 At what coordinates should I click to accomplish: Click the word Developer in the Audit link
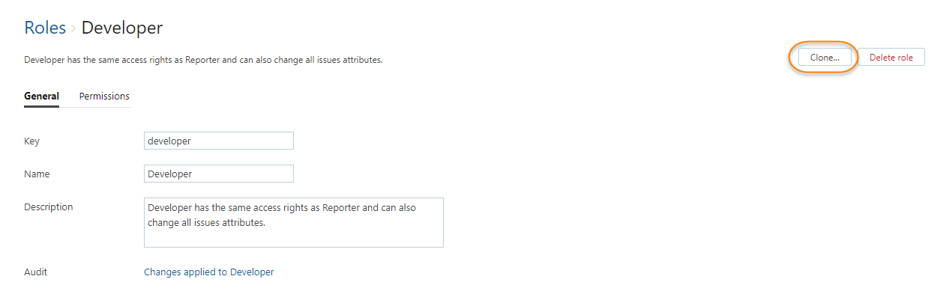coord(252,272)
